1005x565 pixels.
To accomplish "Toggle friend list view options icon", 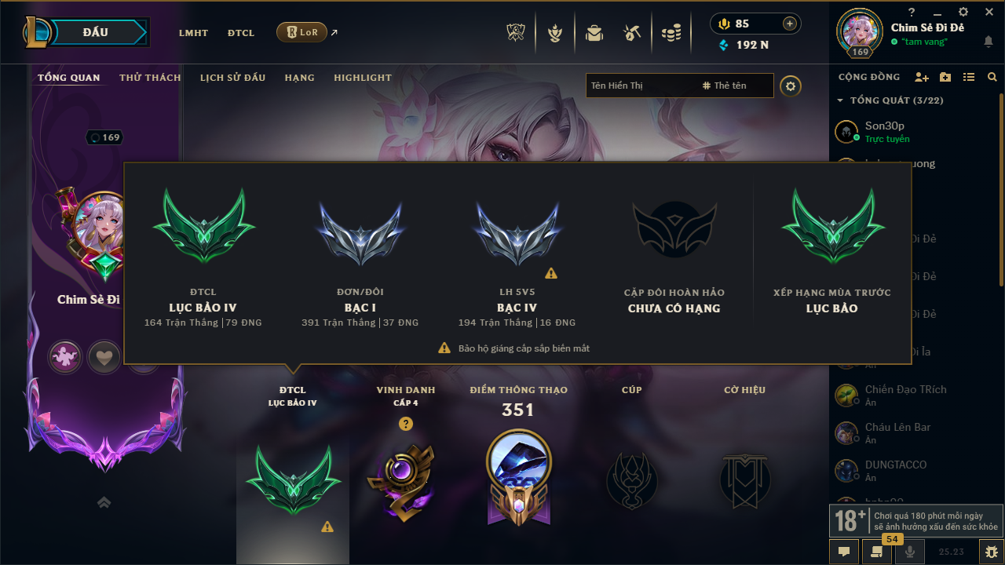I will [x=969, y=77].
